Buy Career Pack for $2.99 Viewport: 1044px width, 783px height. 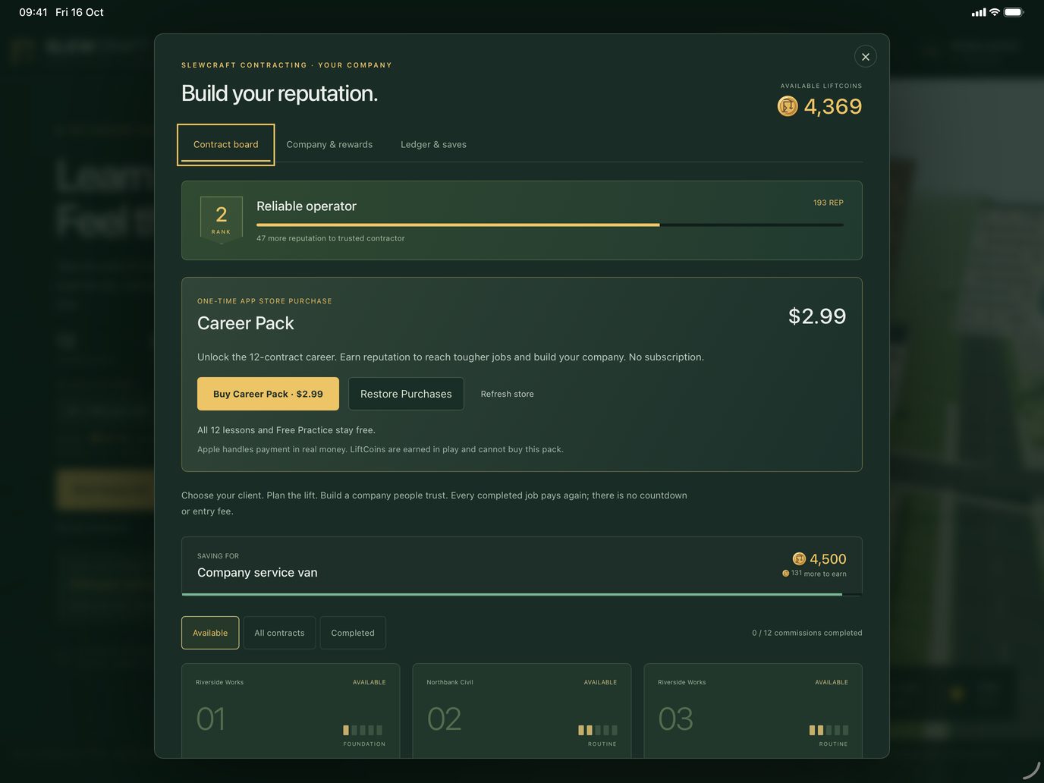pos(268,394)
